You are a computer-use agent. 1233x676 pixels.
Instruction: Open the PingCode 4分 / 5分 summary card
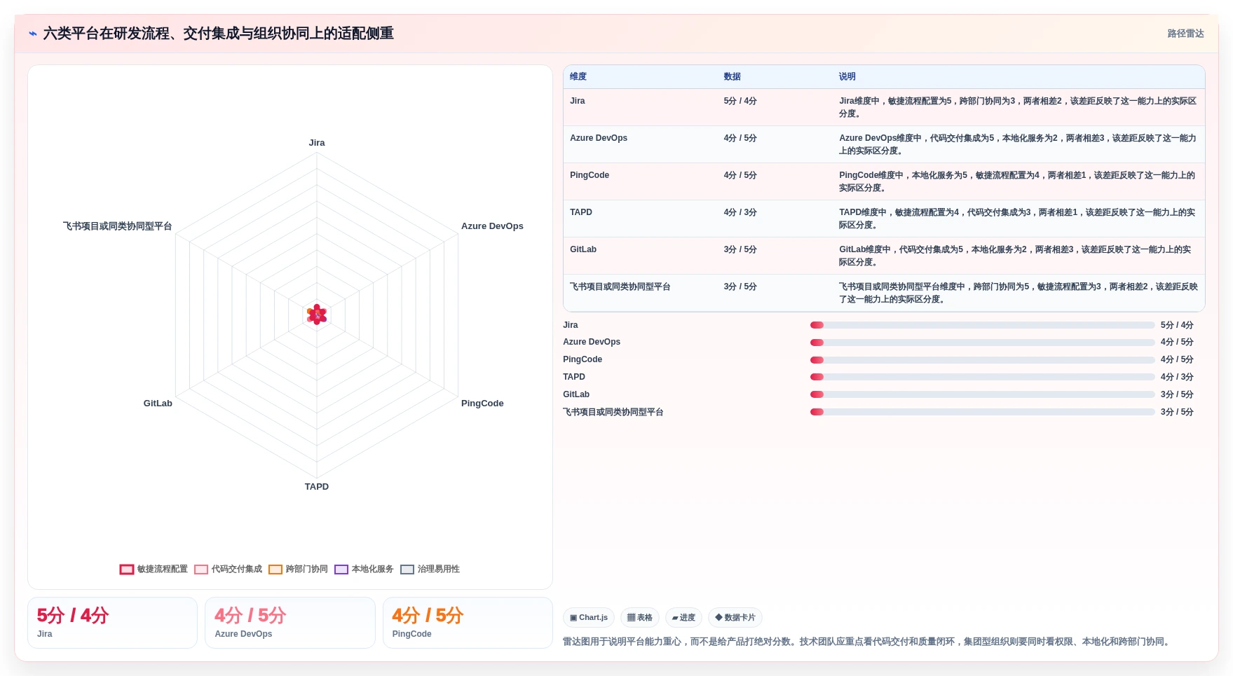tap(468, 623)
